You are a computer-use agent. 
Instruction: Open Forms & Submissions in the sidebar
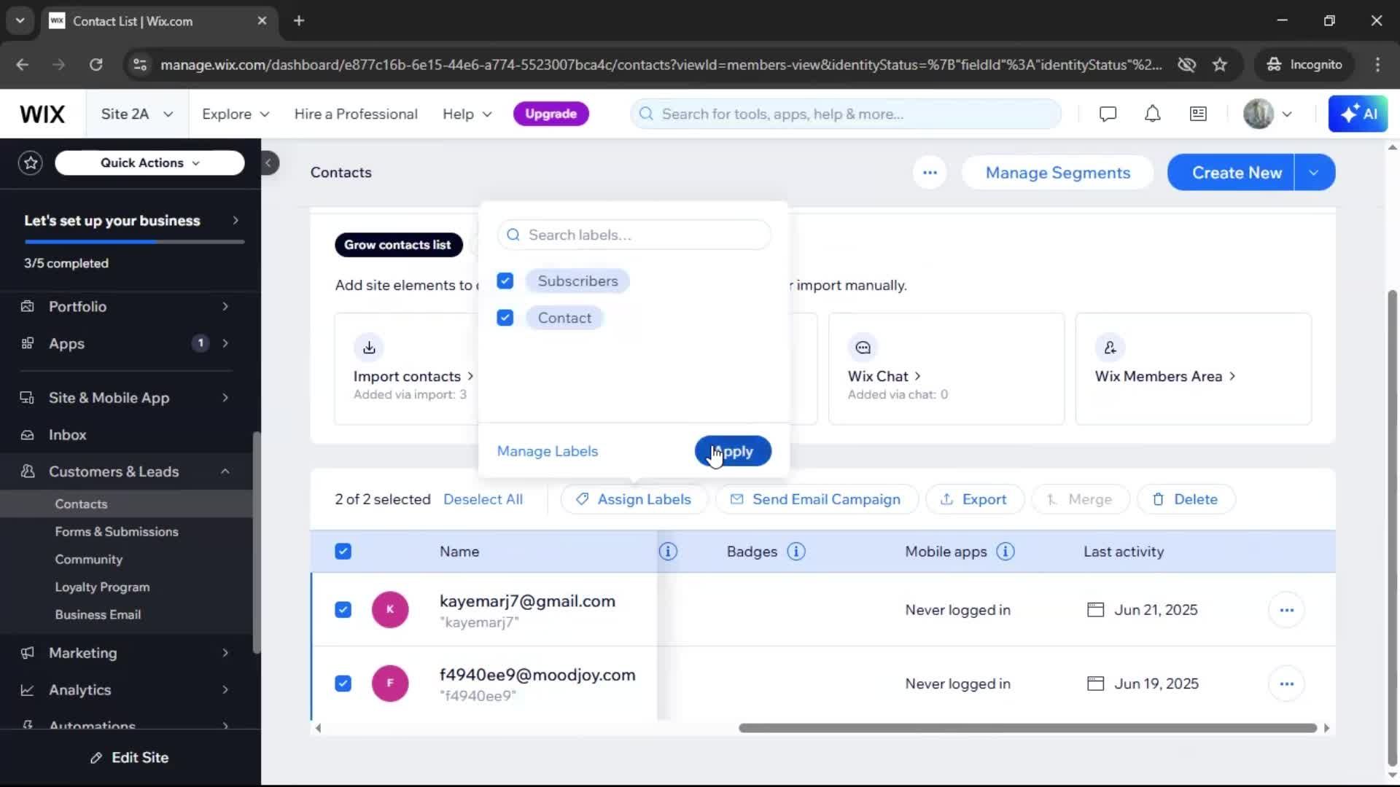117,532
